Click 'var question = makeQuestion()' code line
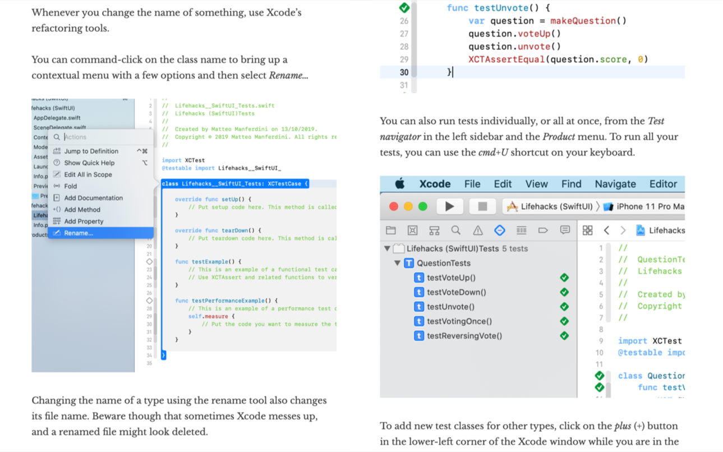 tap(547, 21)
